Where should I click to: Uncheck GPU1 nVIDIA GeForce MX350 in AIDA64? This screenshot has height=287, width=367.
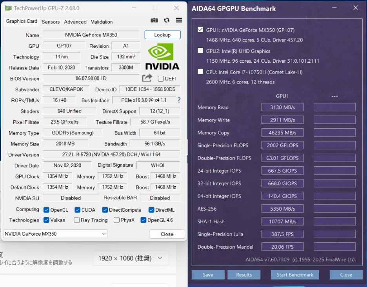tap(200, 29)
